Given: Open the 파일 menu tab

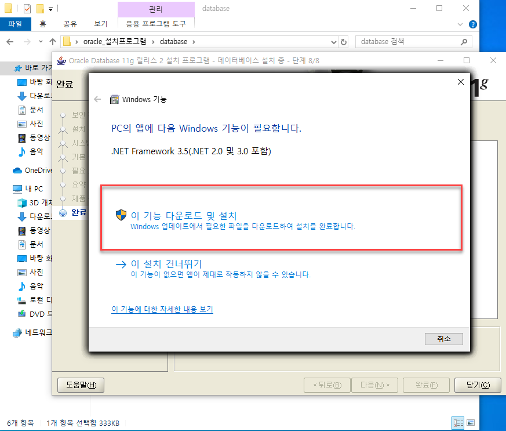Looking at the screenshot, I should pyautogui.click(x=15, y=24).
